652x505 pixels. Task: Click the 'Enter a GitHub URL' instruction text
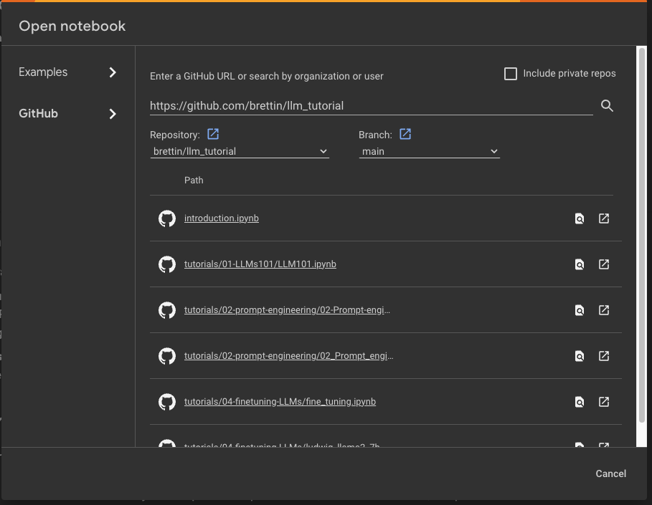point(267,77)
